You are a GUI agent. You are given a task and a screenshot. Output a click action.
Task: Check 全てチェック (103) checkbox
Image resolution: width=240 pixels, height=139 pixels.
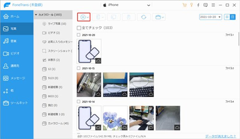79,28
